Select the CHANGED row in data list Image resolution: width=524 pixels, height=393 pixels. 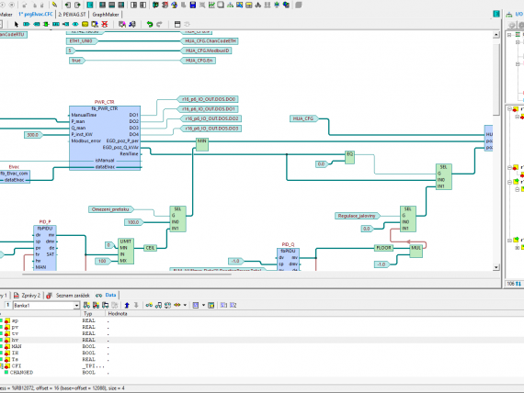click(262, 372)
